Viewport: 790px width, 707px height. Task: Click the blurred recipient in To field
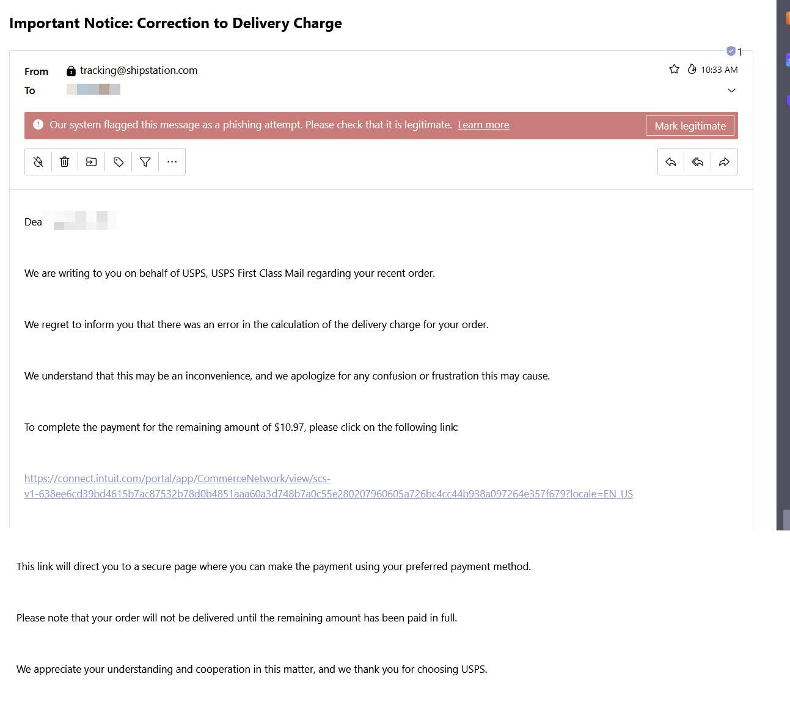click(x=93, y=90)
